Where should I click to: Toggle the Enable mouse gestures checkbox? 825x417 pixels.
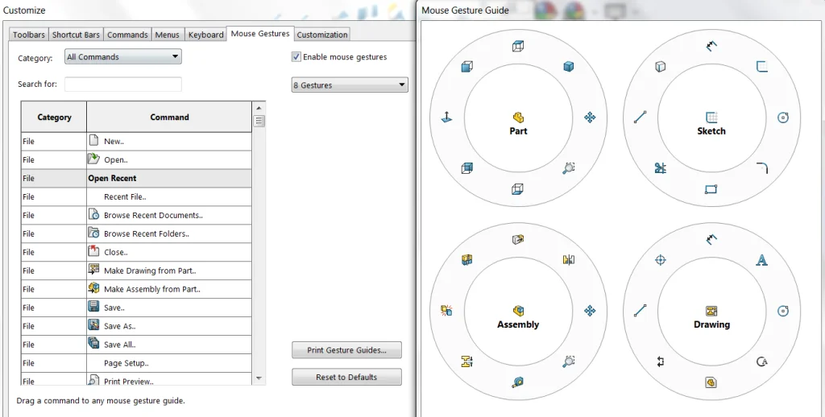tap(296, 57)
